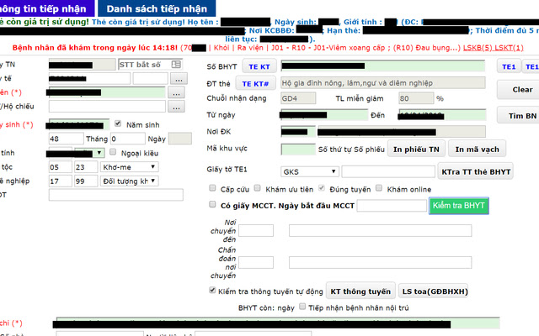Click the TE1 button next to Số BHYT field
This screenshot has height=336, width=539.
point(509,66)
